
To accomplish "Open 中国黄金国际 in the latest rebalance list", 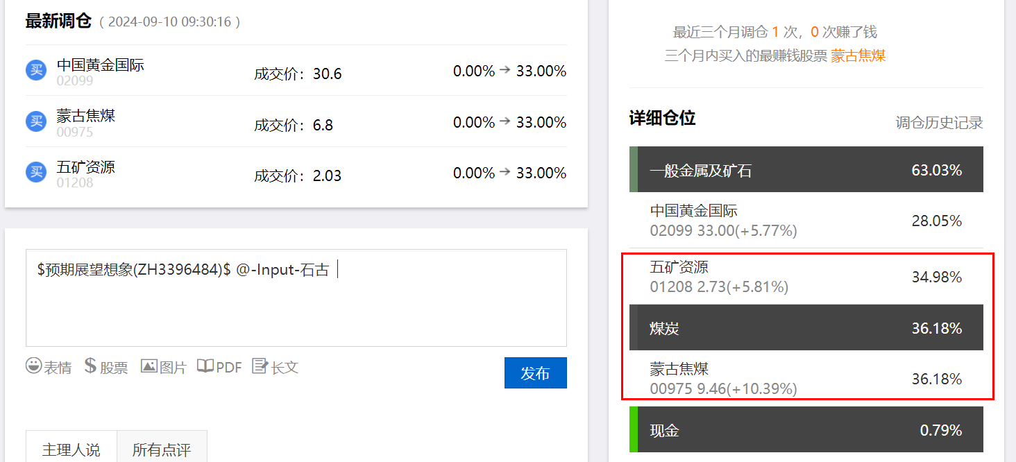I will [x=100, y=65].
